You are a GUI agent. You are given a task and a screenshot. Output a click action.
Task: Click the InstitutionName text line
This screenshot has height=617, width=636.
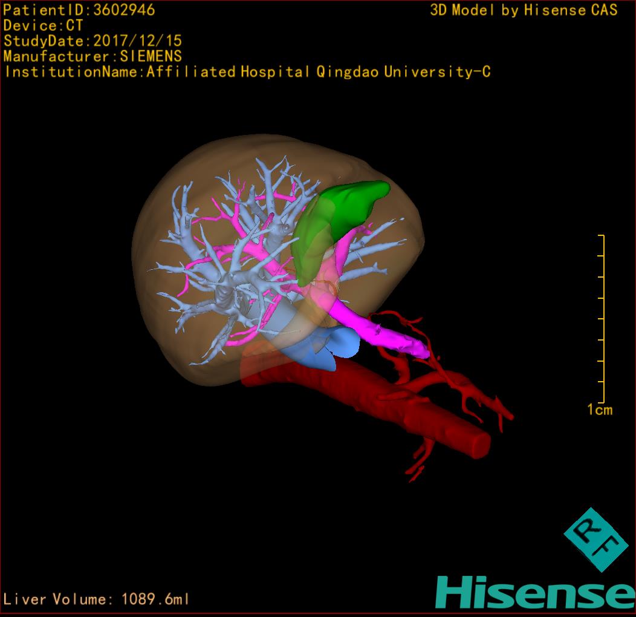coord(247,73)
